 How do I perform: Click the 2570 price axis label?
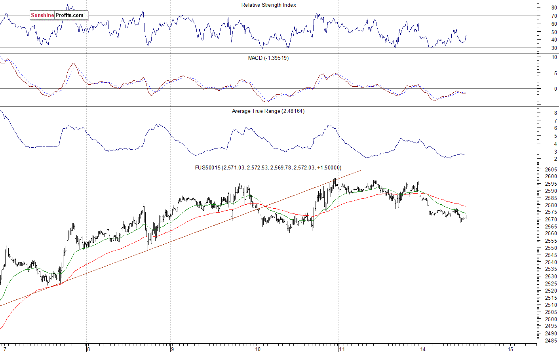551,219
